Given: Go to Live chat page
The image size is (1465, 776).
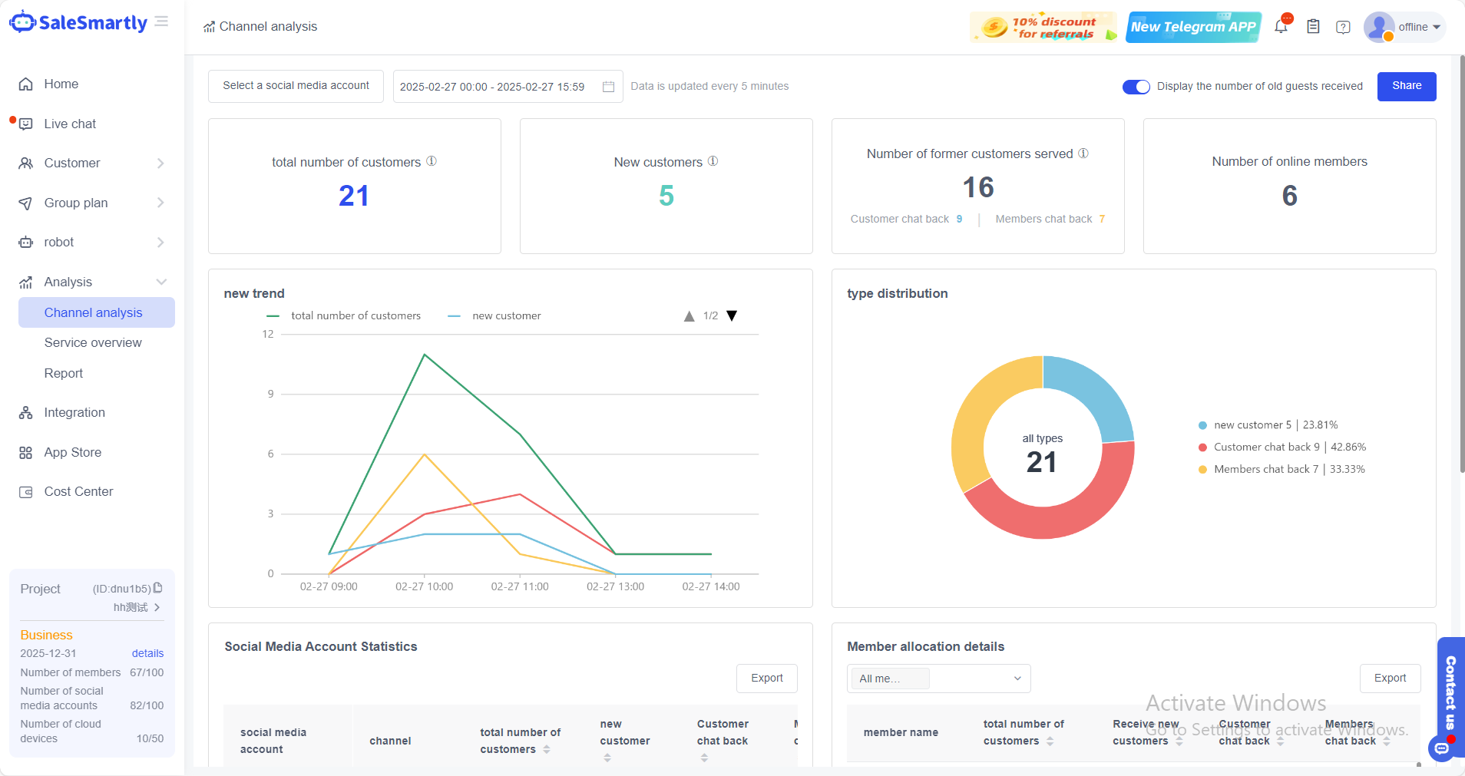Looking at the screenshot, I should [70, 124].
